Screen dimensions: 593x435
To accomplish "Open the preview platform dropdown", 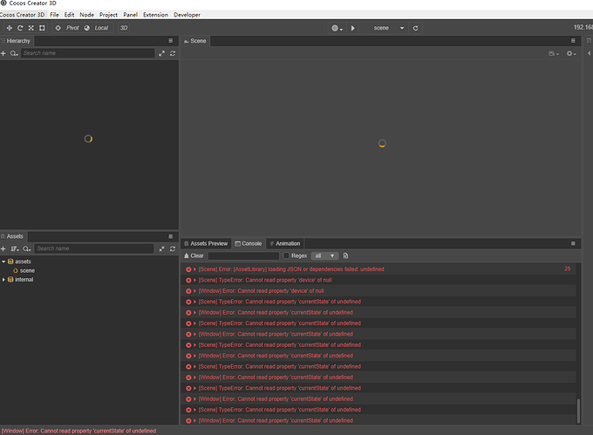I will pos(337,28).
